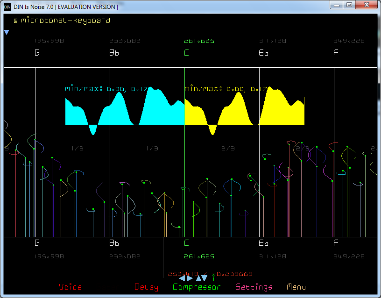Click the red 253.419 frequency readout
The width and height of the screenshot is (381, 298).
tap(183, 274)
